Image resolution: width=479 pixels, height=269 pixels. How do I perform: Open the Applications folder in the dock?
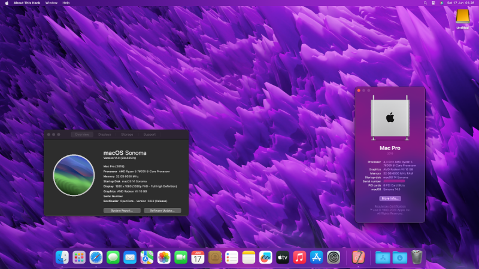(383, 258)
